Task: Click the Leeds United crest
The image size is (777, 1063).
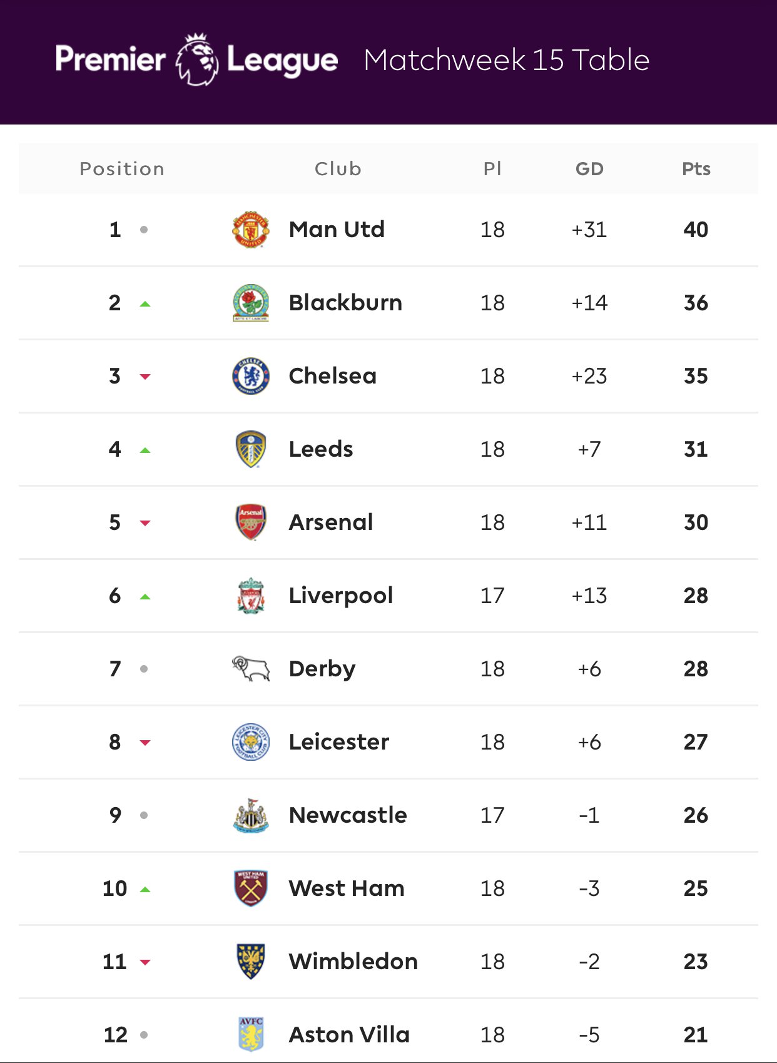Action: pyautogui.click(x=251, y=449)
